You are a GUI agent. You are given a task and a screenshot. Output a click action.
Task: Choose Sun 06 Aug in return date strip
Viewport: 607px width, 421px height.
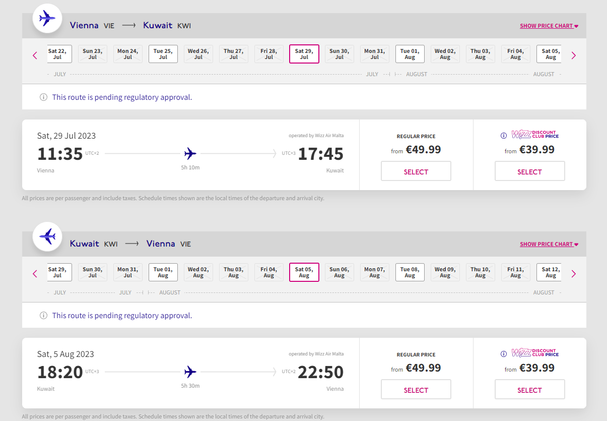click(340, 272)
